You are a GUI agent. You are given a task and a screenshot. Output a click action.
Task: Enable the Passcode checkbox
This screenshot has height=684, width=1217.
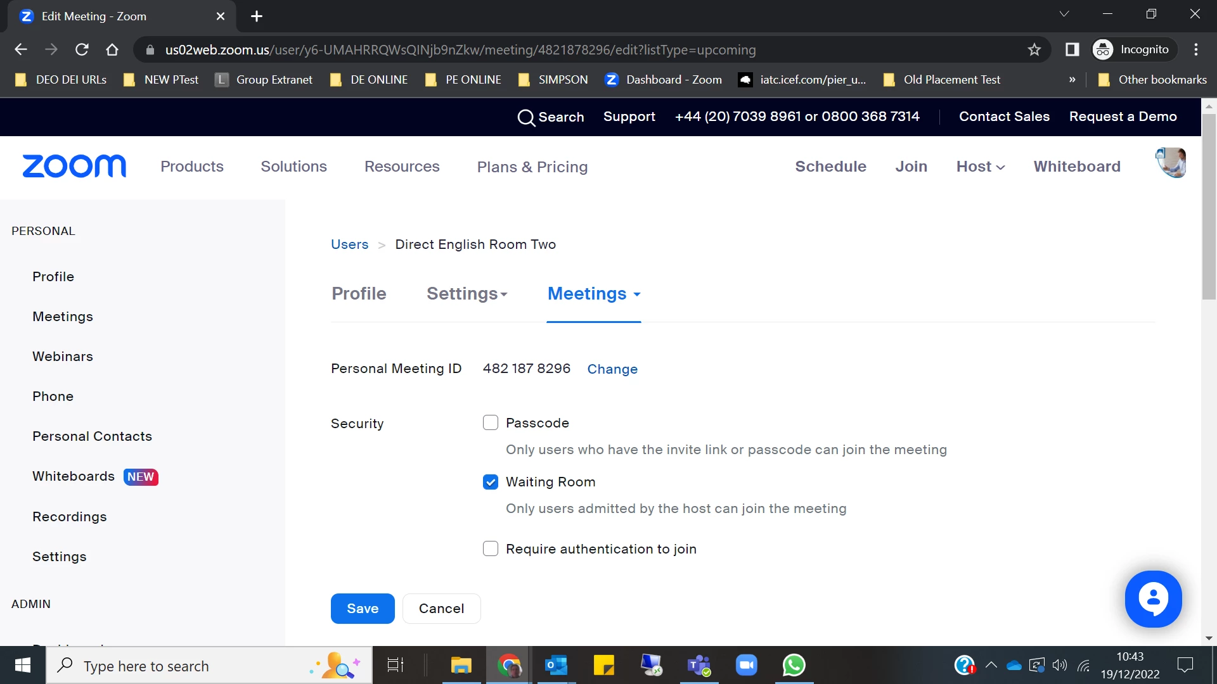click(491, 423)
